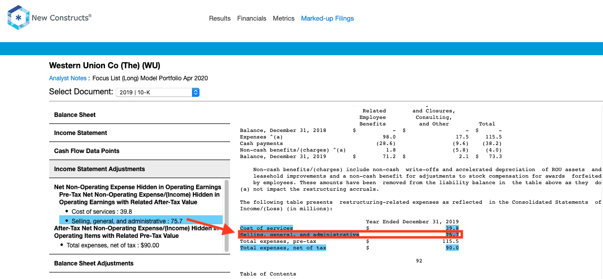Expand the Cash Flow Data Points section

139,151
